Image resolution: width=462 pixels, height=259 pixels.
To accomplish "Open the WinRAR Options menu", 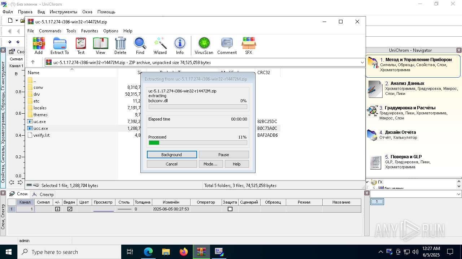I will click(x=111, y=31).
